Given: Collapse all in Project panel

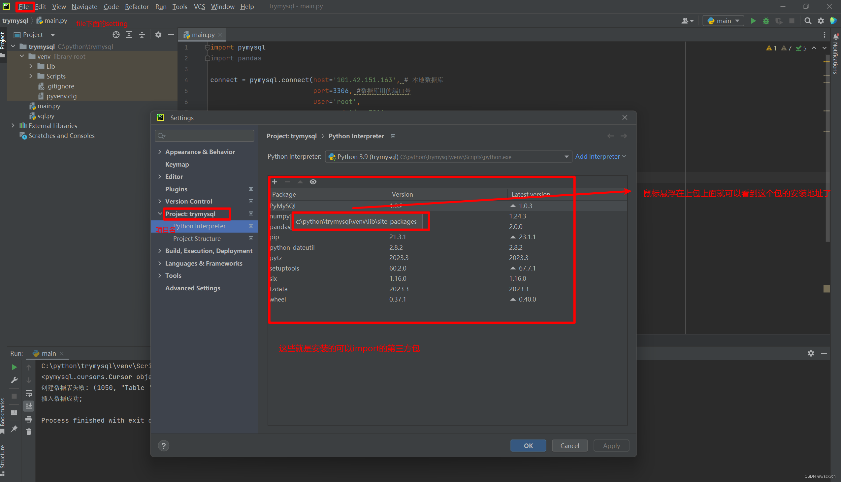Looking at the screenshot, I should pos(142,35).
